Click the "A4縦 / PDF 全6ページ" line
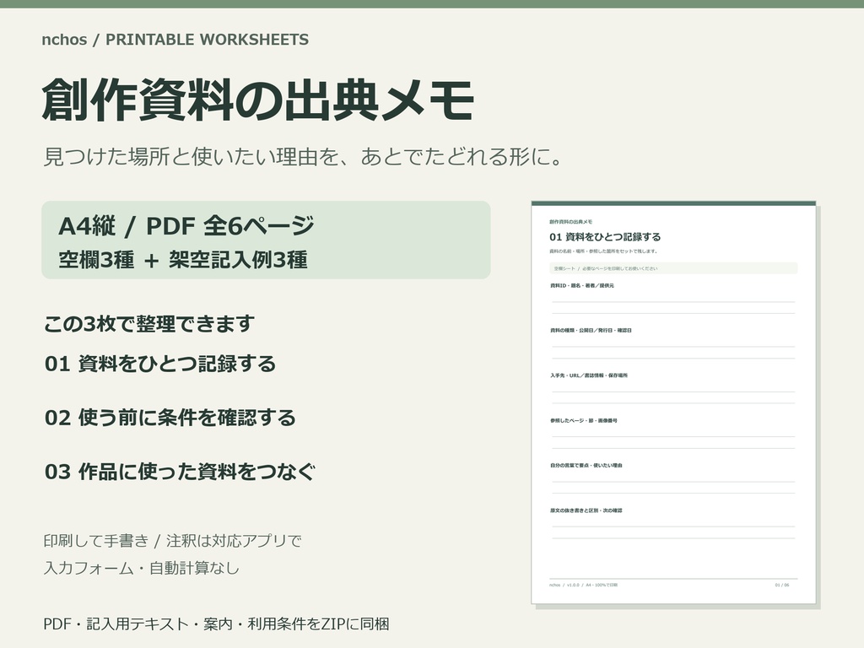Image resolution: width=864 pixels, height=648 pixels. coord(186,225)
